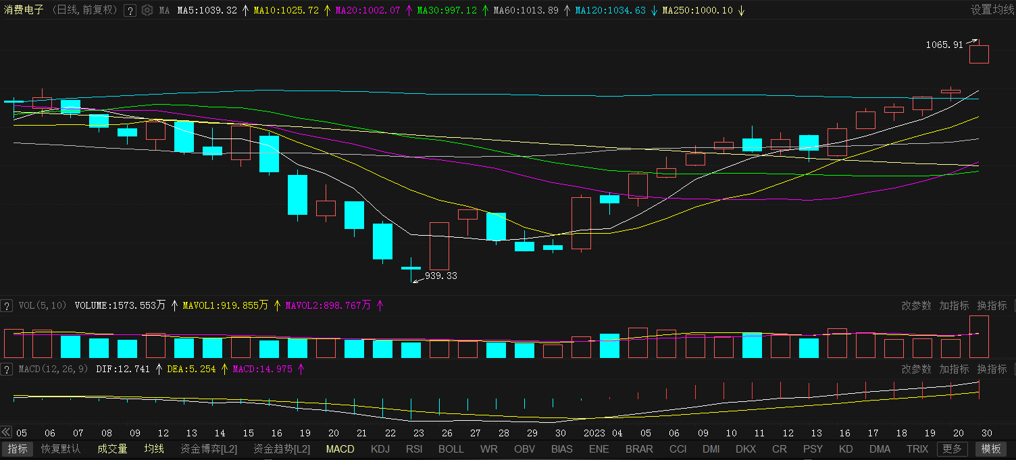
Task: Click the help icon beside 消费电子 title
Action: tap(130, 11)
